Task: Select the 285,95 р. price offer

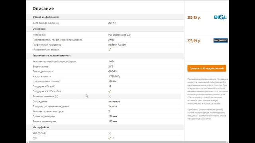Action: 194,17
